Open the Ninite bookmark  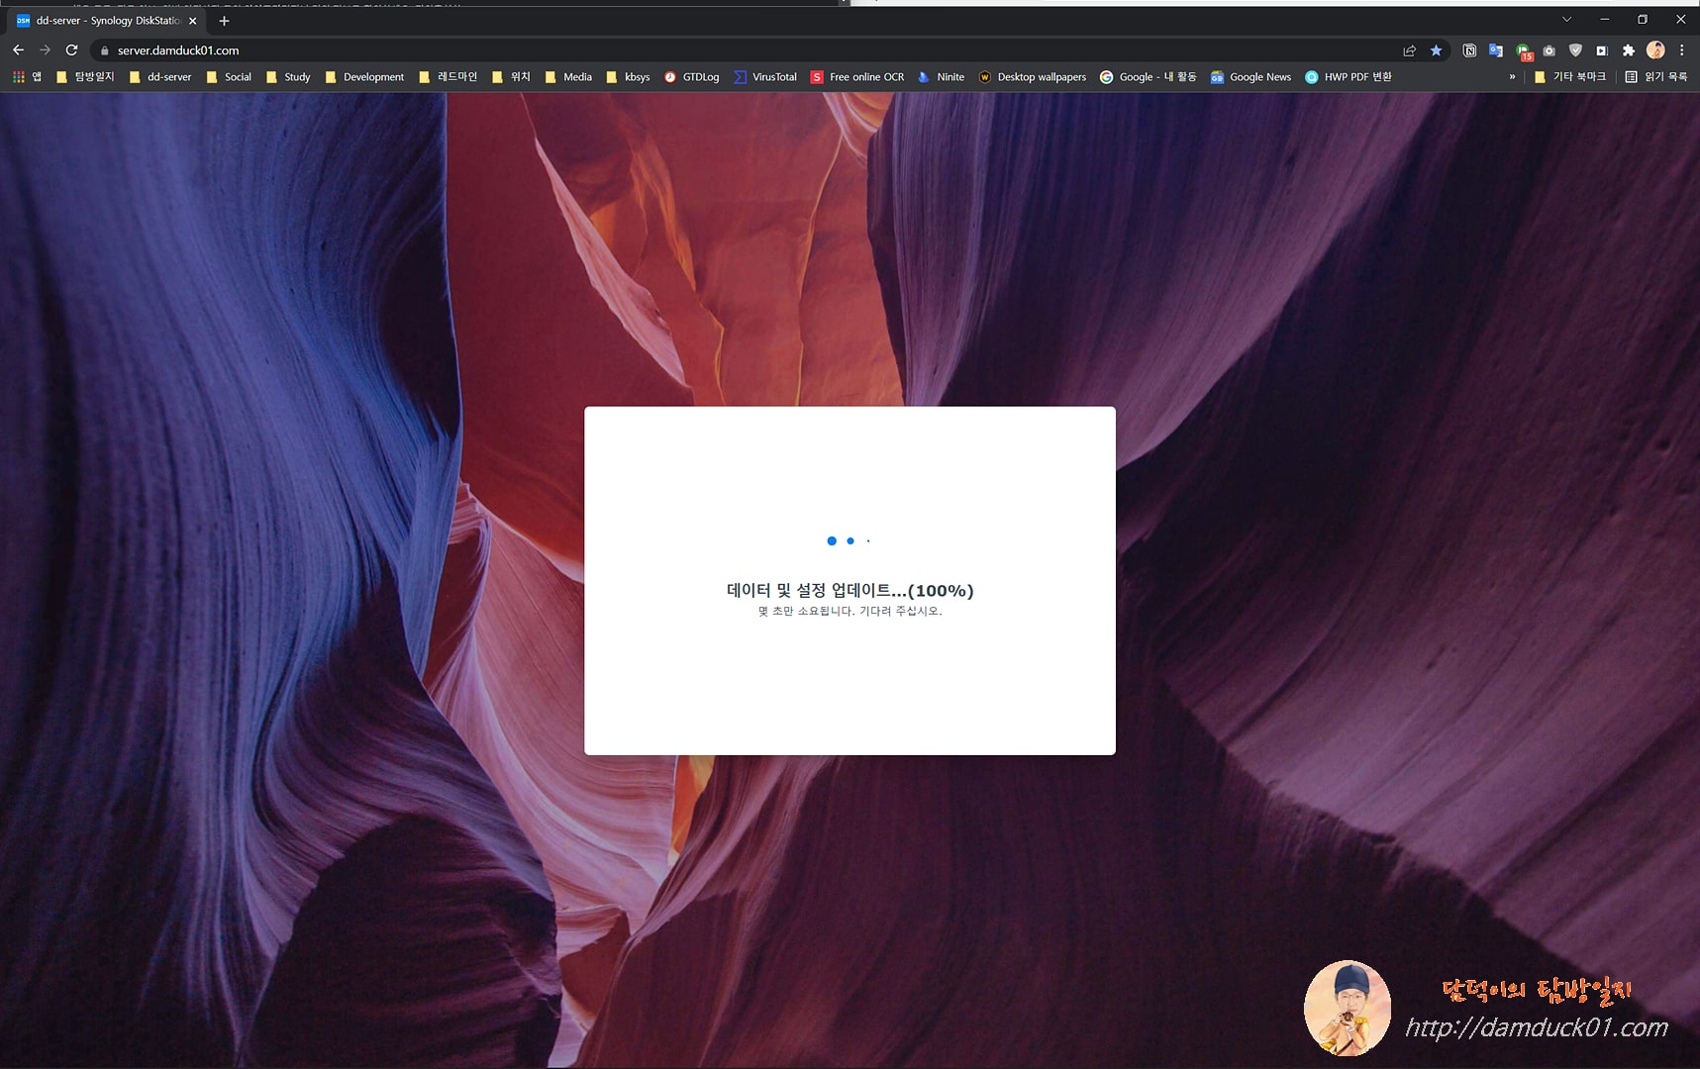(x=941, y=76)
